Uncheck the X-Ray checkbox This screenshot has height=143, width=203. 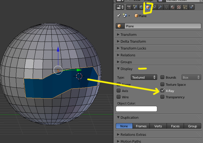coord(162,91)
